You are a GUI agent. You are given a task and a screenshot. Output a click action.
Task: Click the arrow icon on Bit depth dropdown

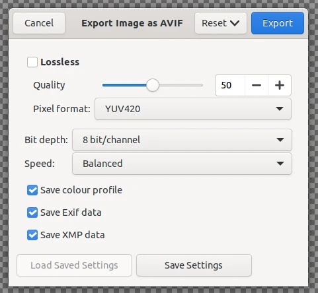(280, 140)
